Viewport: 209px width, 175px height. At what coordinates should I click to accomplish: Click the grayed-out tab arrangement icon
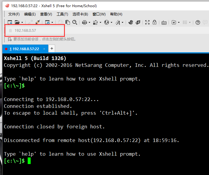185,22
